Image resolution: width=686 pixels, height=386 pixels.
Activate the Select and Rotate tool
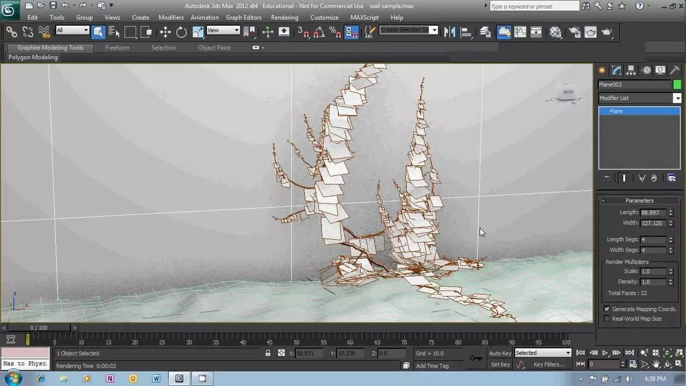coord(182,32)
